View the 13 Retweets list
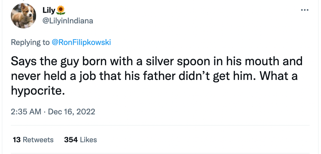Image resolution: width=321 pixels, height=154 pixels. click(33, 140)
